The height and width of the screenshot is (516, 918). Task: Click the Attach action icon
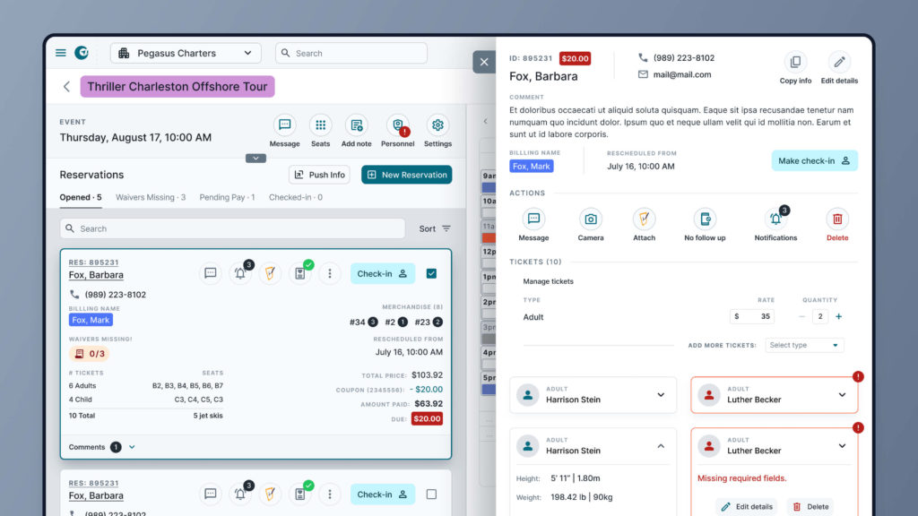pyautogui.click(x=644, y=219)
